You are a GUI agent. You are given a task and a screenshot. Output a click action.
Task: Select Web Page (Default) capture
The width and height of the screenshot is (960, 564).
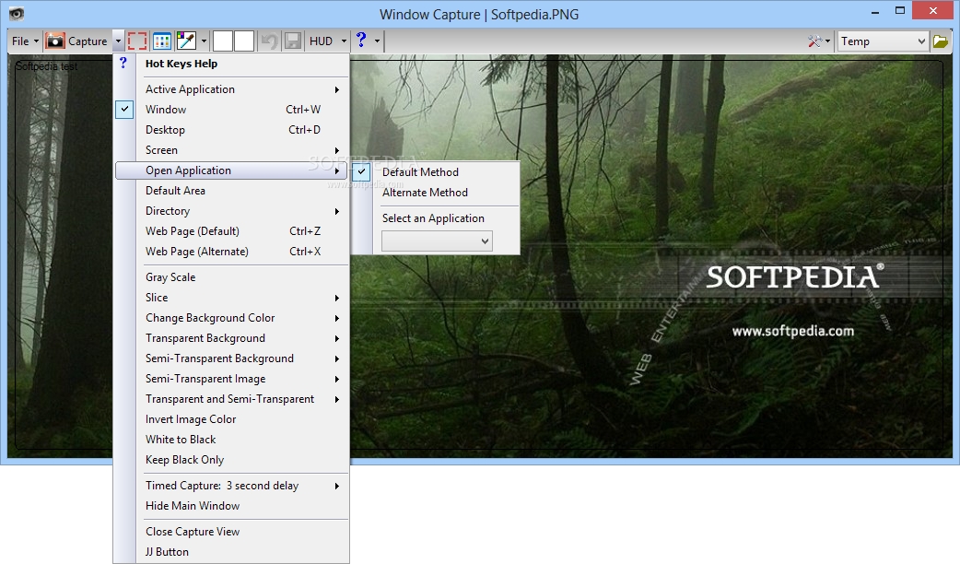coord(232,231)
